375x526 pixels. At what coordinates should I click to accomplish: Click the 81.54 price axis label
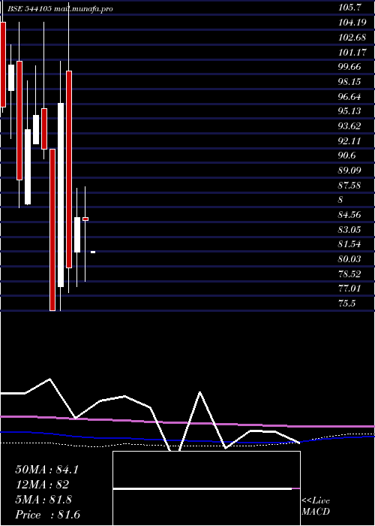(x=349, y=244)
